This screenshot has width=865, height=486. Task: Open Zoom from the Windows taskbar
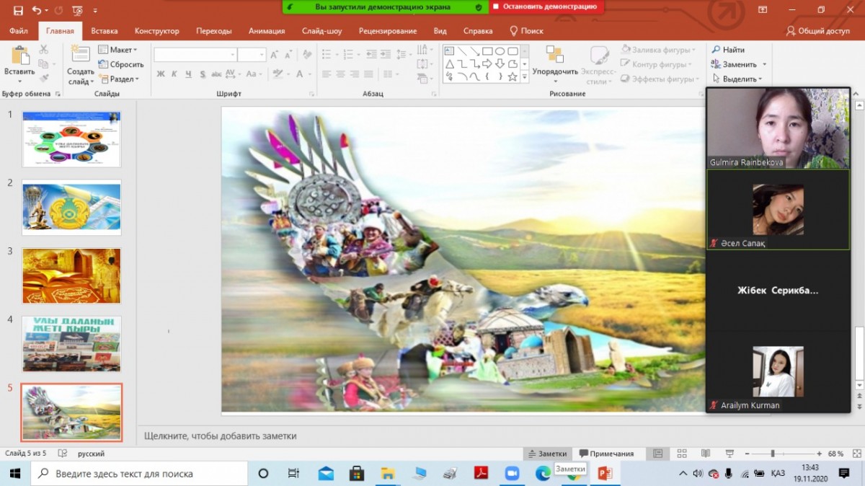[x=512, y=474]
